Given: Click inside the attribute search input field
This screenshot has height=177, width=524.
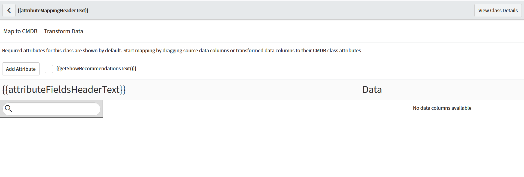Looking at the screenshot, I should (55, 109).
